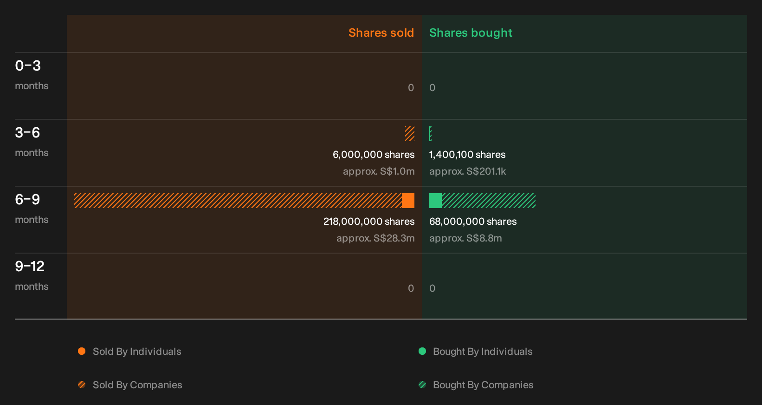Click the green Bought By Individuals legend dot

[x=422, y=351]
